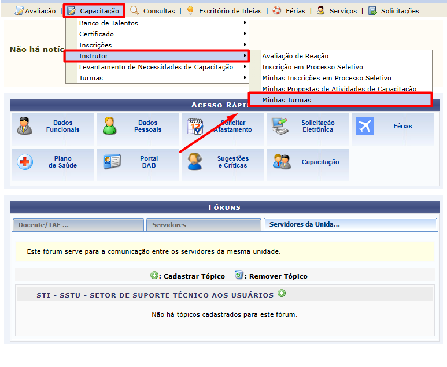447x367 pixels.
Task: Click the Plano de Saúde red cross icon
Action: coord(25,162)
